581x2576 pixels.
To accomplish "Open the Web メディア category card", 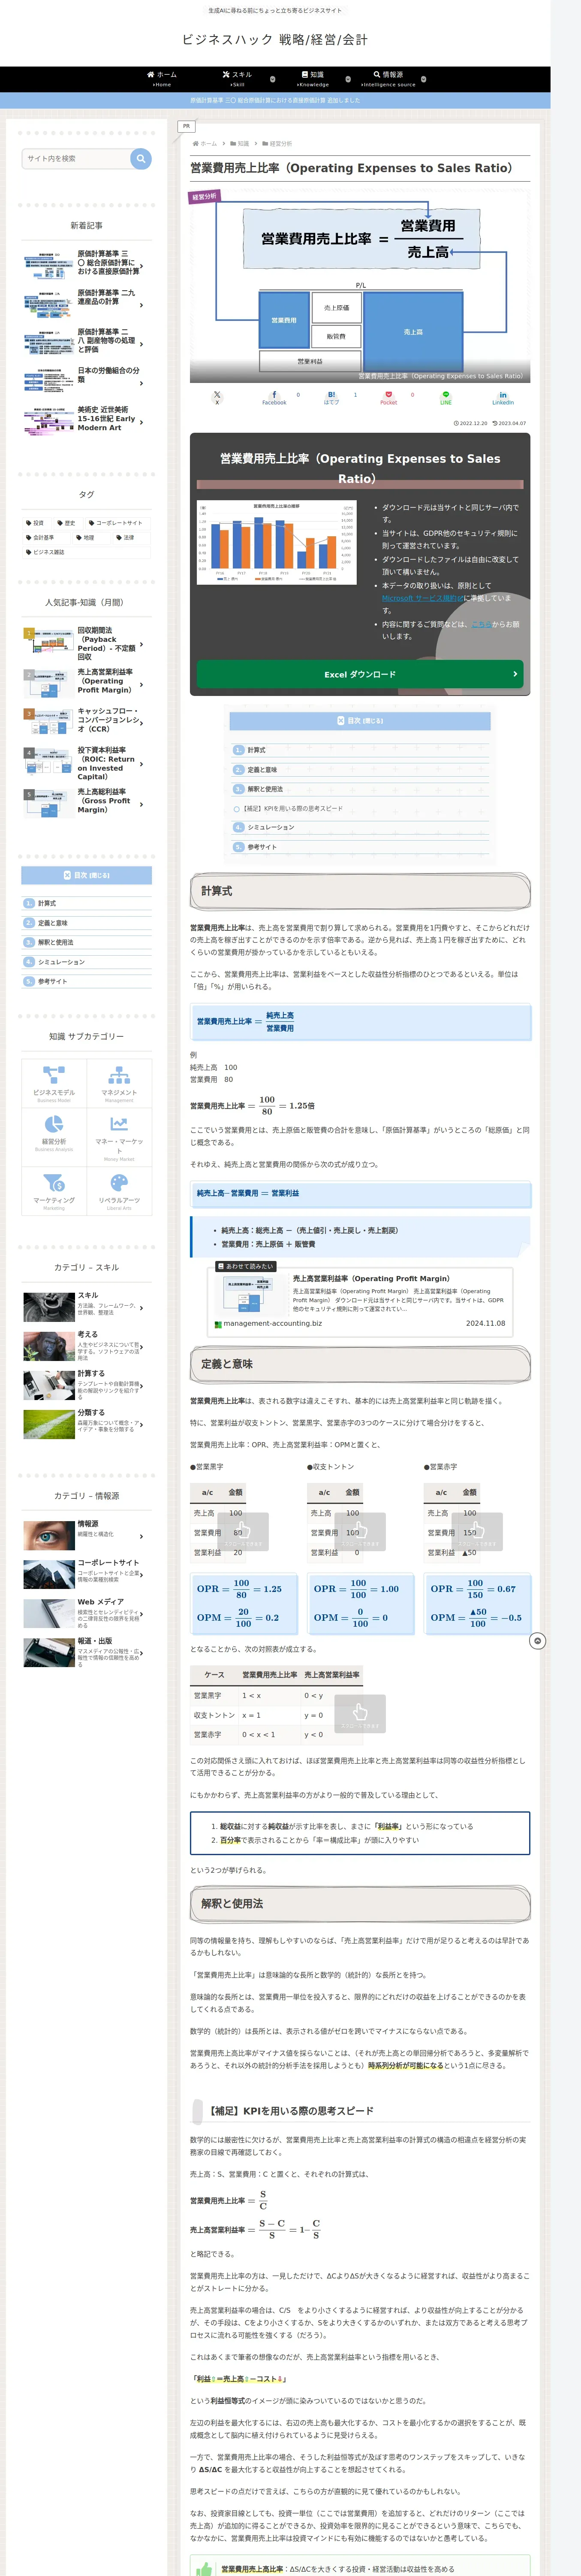I will point(83,1613).
